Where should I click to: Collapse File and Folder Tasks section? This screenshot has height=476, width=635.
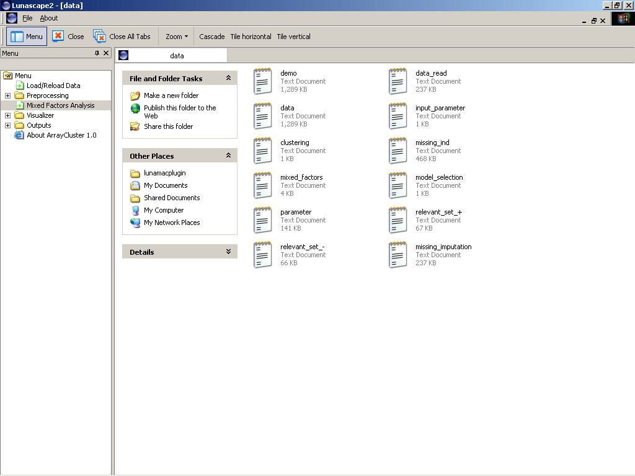(228, 78)
